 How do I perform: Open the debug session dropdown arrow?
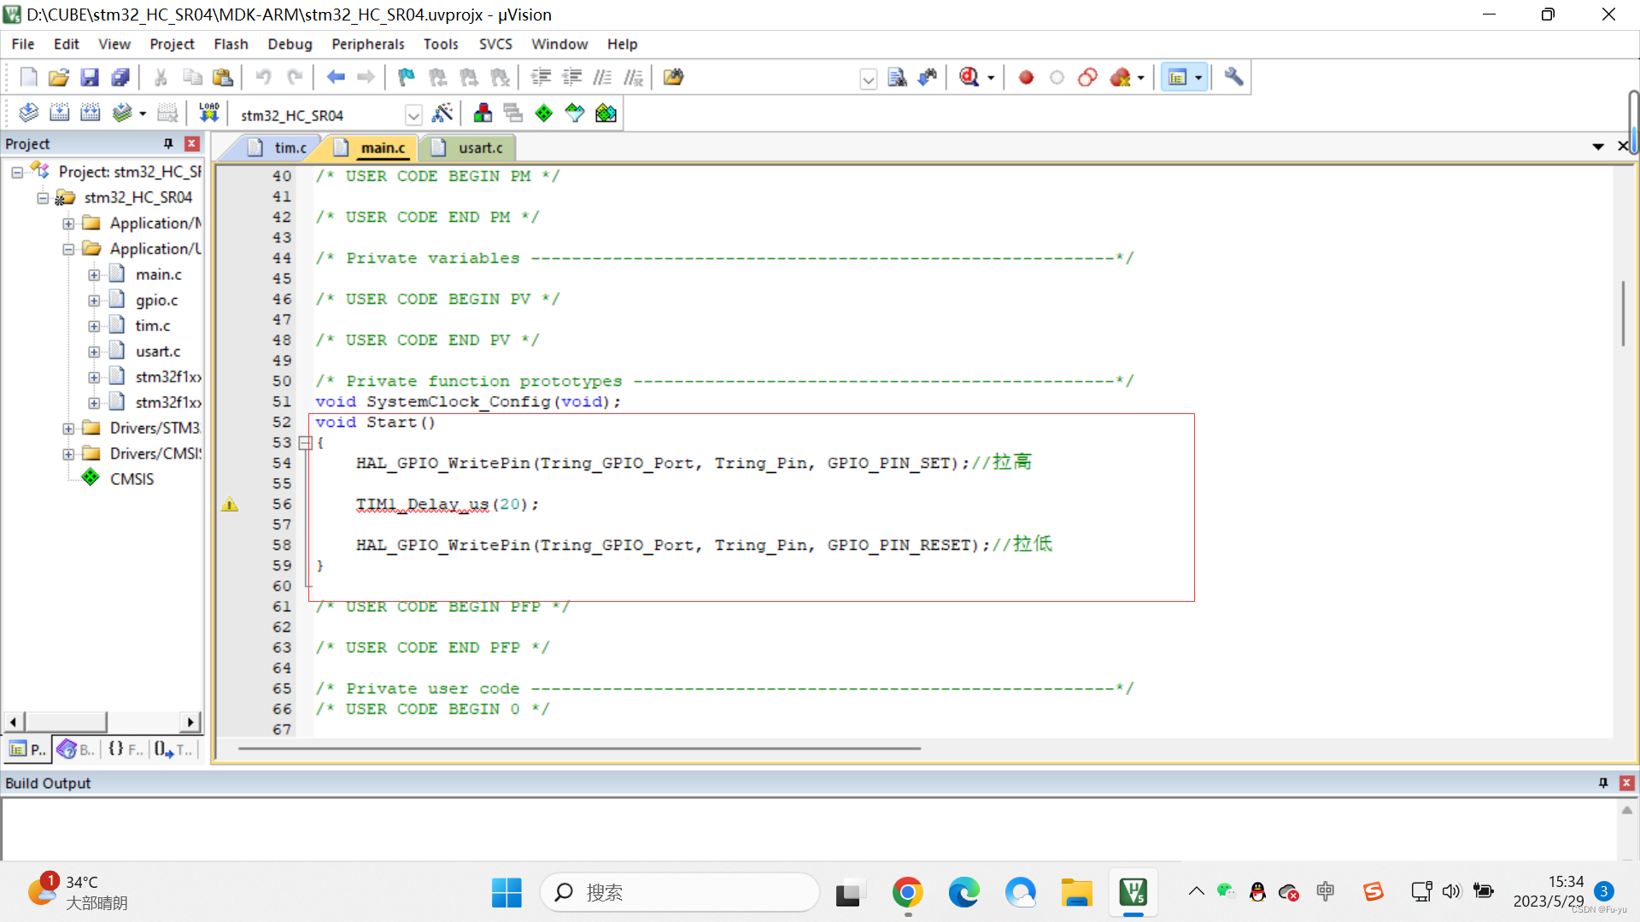(991, 78)
